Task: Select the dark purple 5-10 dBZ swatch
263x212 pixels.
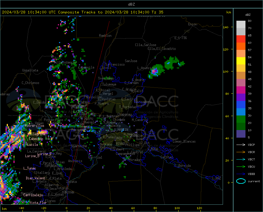Action: tap(241, 134)
